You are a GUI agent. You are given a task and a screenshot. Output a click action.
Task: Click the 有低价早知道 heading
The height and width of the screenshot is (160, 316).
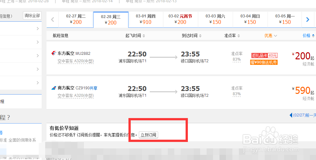[x=64, y=128]
